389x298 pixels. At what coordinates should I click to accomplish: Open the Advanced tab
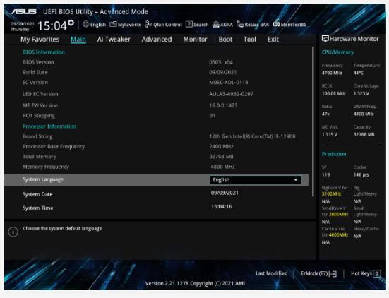coord(157,40)
